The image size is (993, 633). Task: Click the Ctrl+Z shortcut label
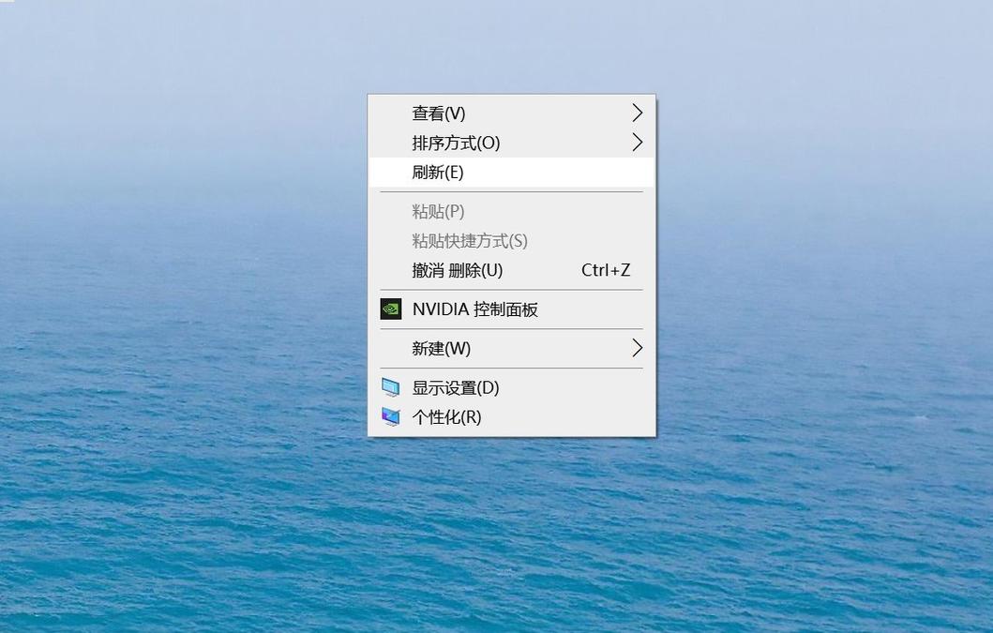[606, 271]
